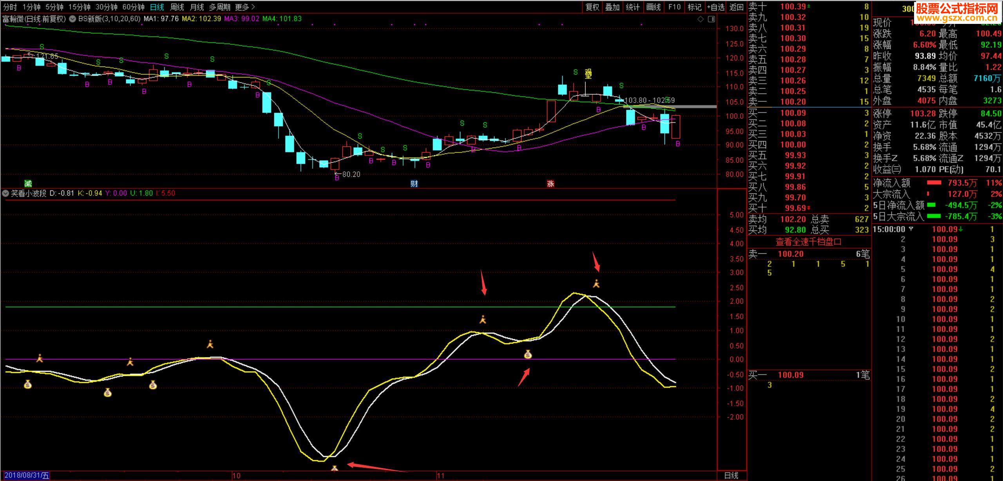Click money bag signal near zero line in November
This screenshot has height=481, width=1003.
(x=528, y=354)
